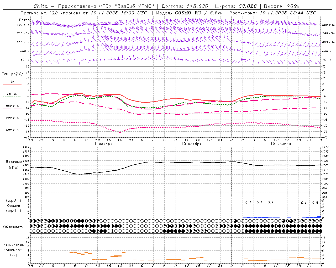The width and height of the screenshot is (336, 268).
Task: Click the station name Chita in header
Action: pos(41,6)
